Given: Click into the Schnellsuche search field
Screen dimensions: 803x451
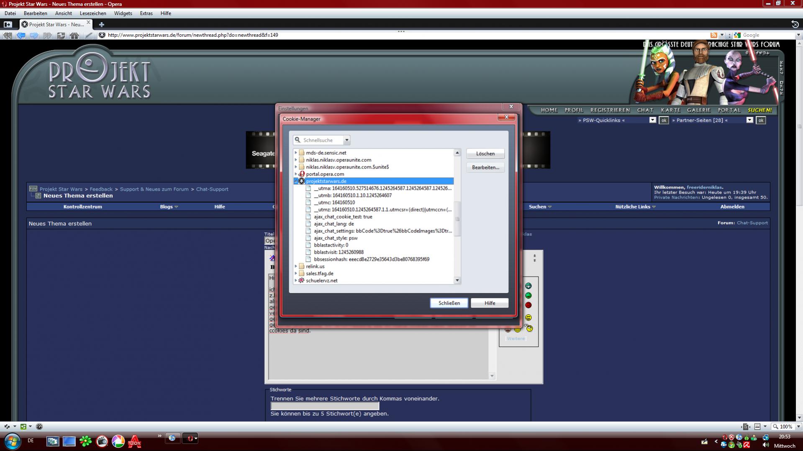Looking at the screenshot, I should pos(322,140).
